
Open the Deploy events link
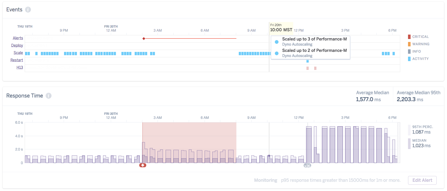click(x=17, y=46)
